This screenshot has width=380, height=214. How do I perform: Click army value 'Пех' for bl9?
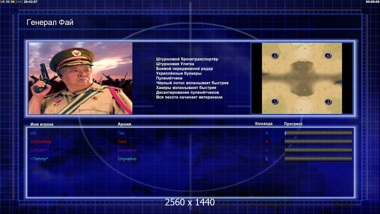(x=121, y=133)
